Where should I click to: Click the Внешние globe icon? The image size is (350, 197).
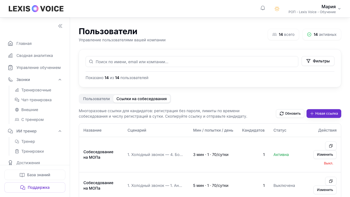[17, 110]
